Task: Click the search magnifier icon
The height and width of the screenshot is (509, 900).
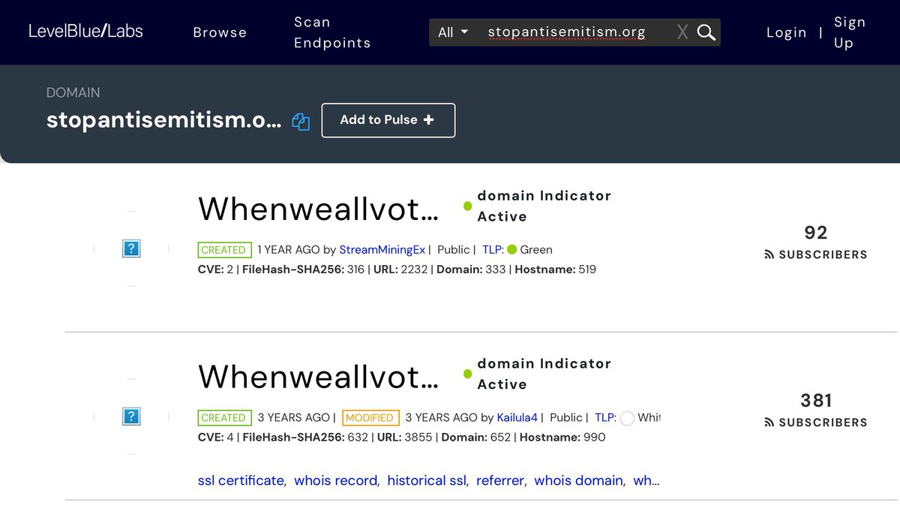Action: [x=706, y=32]
